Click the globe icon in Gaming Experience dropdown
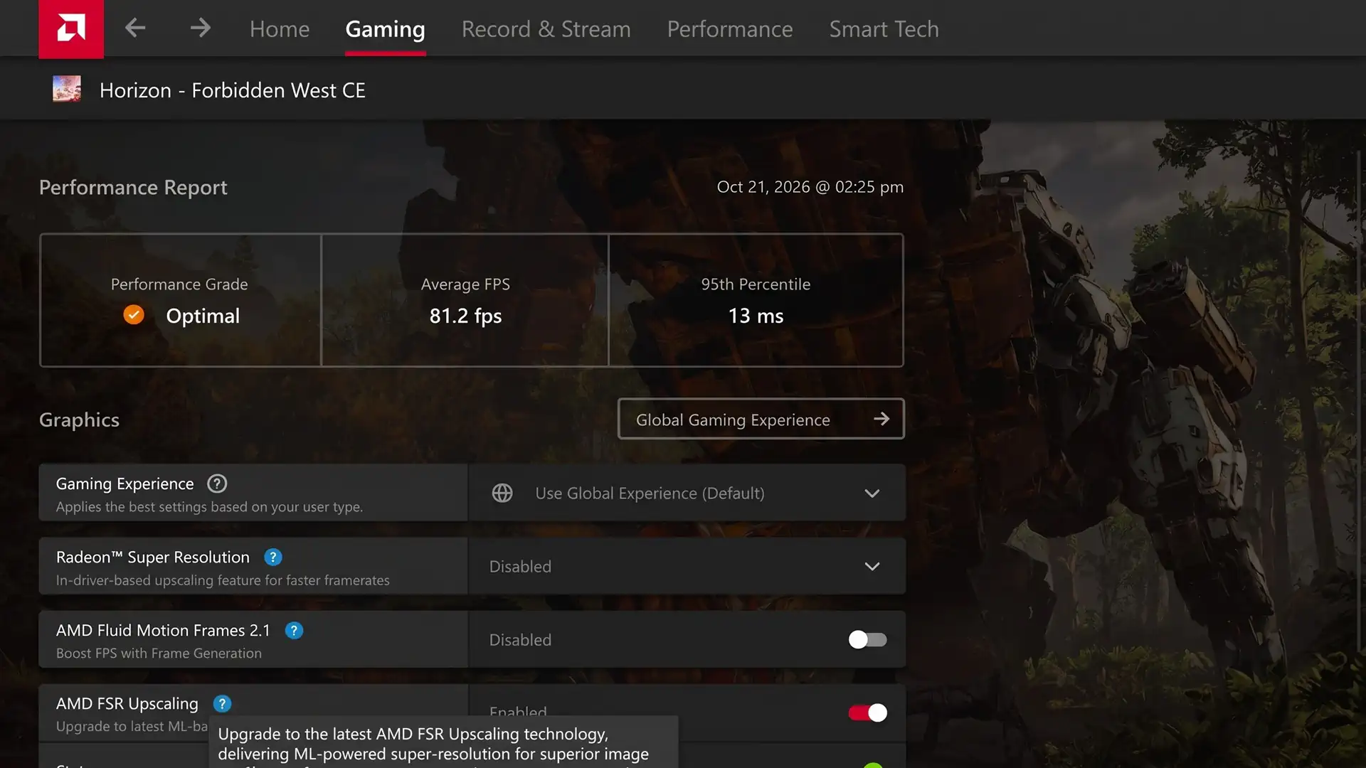Screen dimensions: 1366x768 502,493
